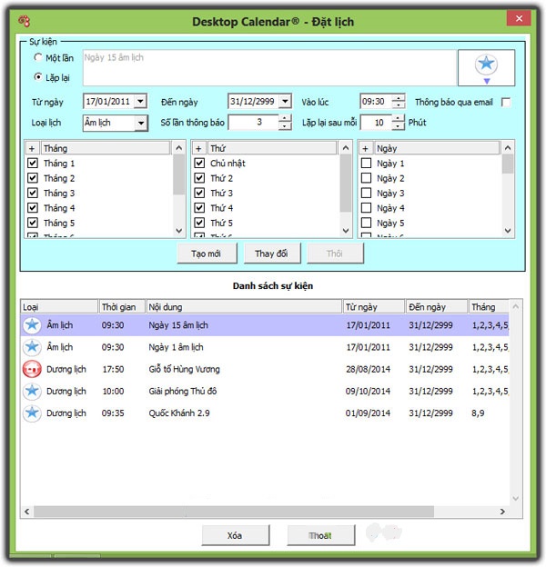This screenshot has width=546, height=567.
Task: Check Ngày 1 checkbox
Action: (366, 163)
